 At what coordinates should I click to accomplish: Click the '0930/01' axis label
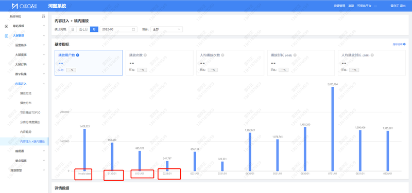click(x=388, y=173)
